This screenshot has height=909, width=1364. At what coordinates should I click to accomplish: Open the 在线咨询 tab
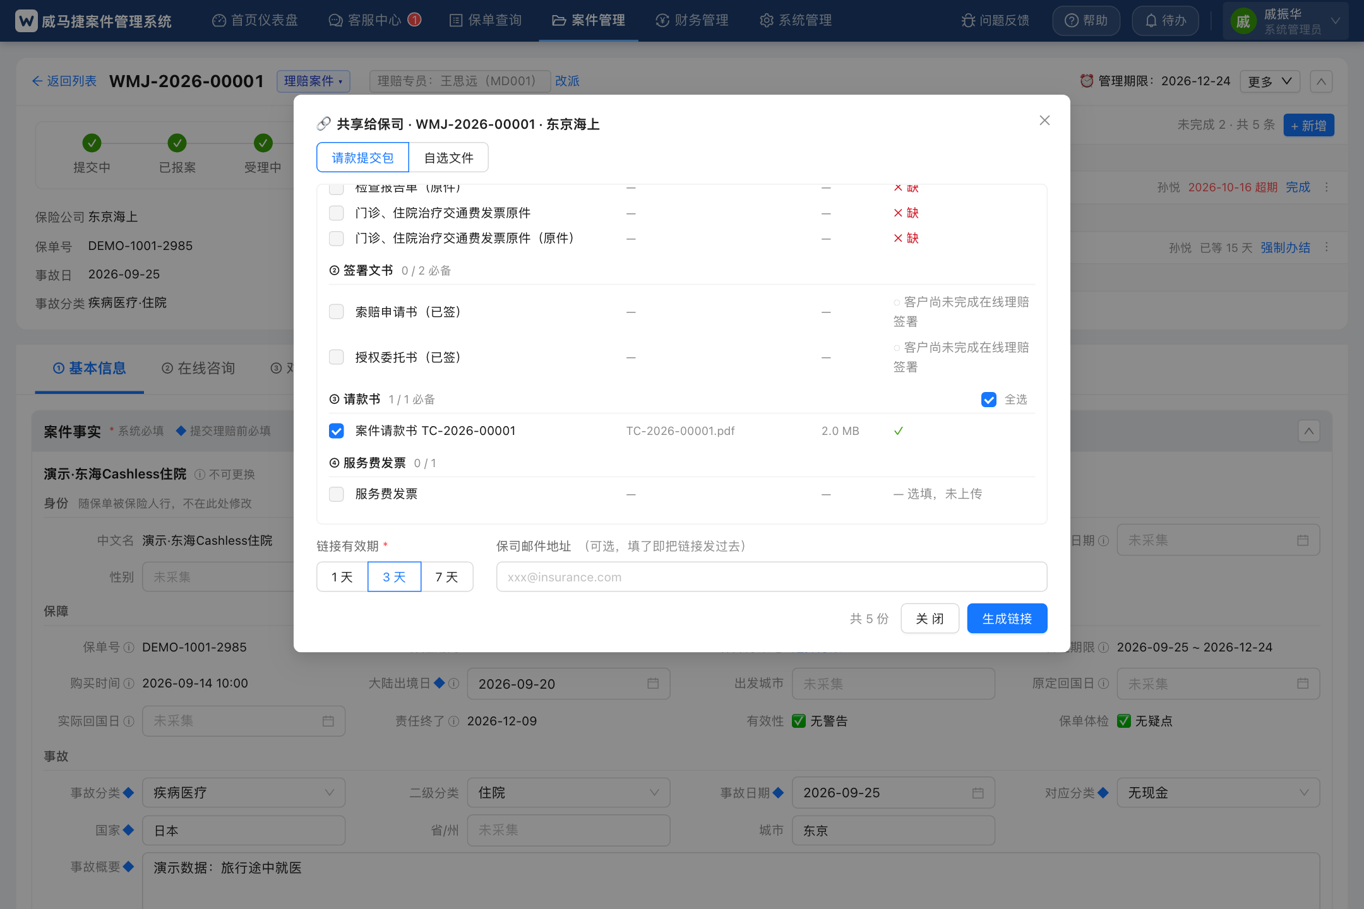pyautogui.click(x=198, y=368)
